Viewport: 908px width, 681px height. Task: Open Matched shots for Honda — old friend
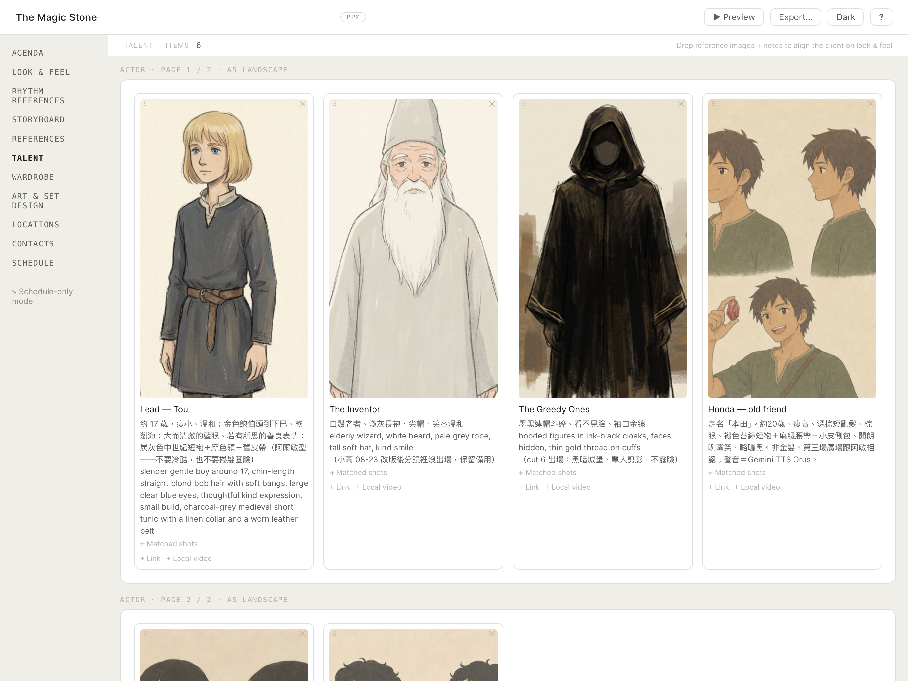737,473
